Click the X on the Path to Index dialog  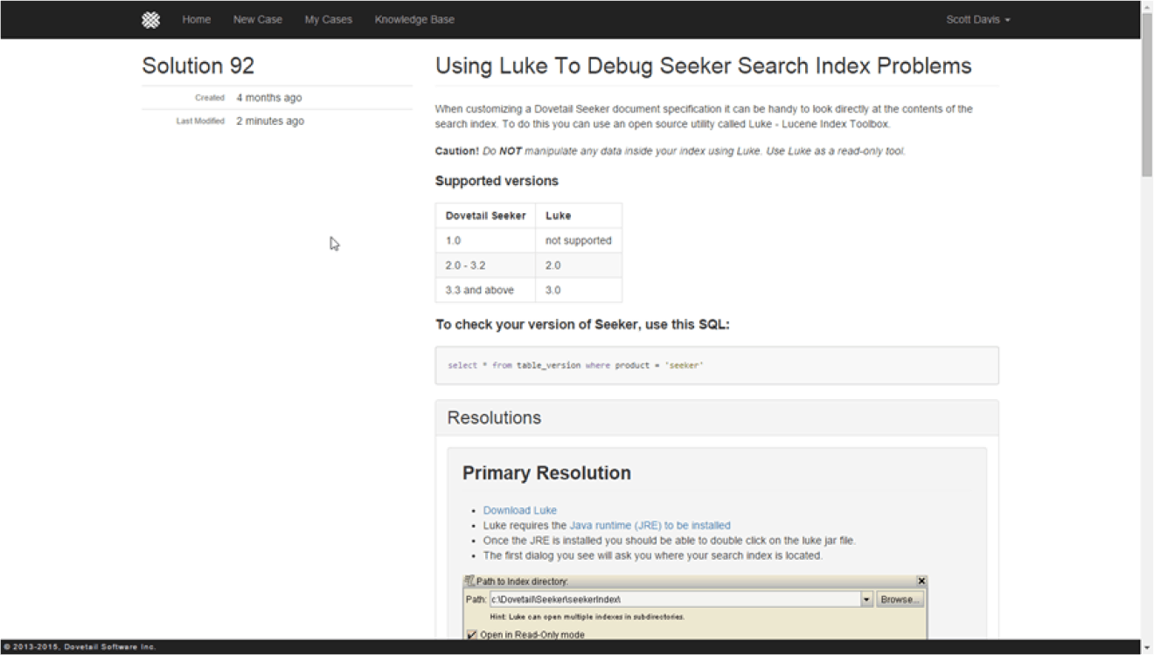click(x=921, y=581)
